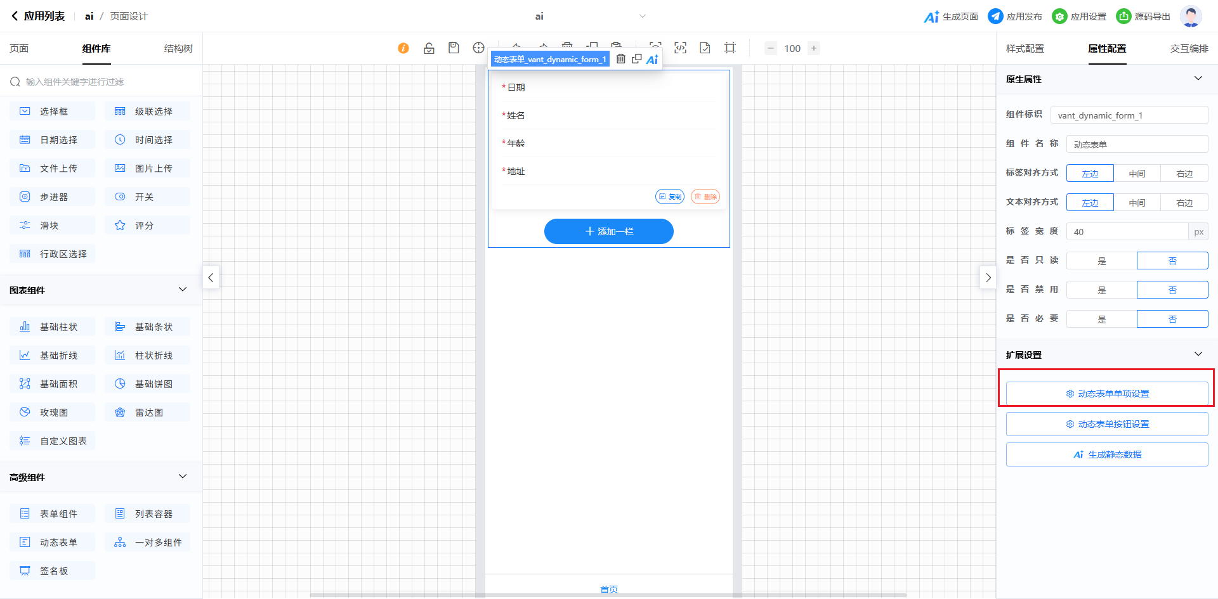Collapse the 扩展设置 section
Viewport: 1218px width, 599px height.
click(1198, 354)
